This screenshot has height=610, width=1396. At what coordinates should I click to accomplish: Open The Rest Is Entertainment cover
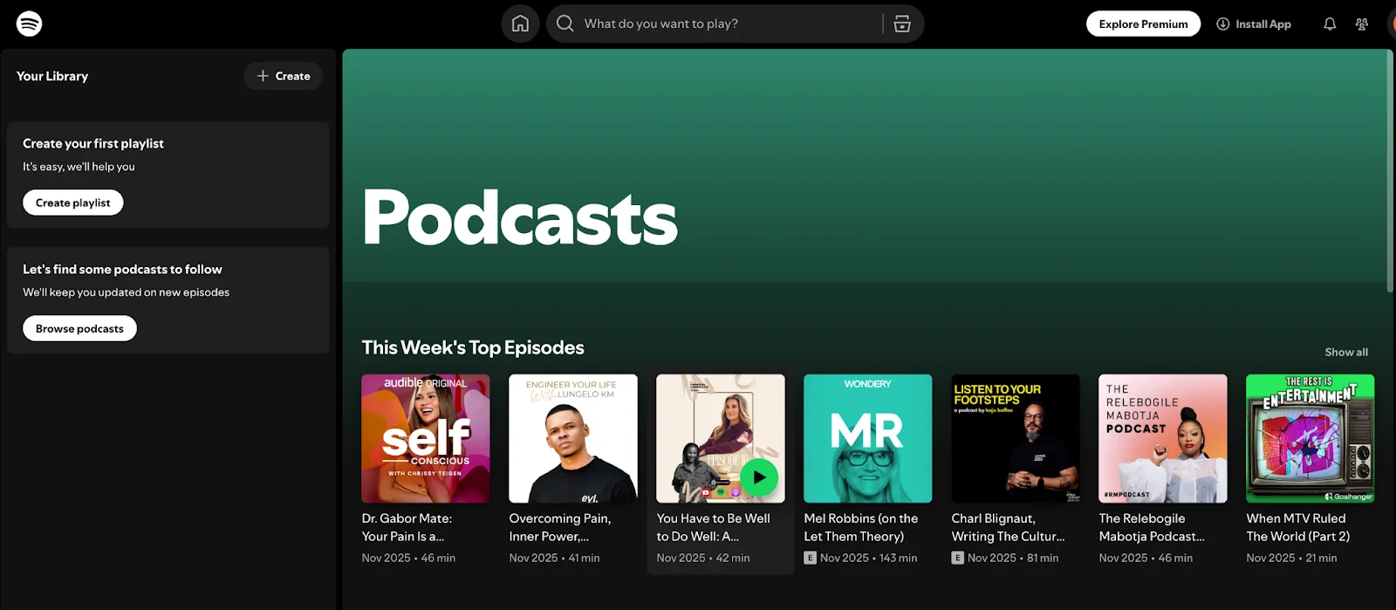tap(1310, 438)
